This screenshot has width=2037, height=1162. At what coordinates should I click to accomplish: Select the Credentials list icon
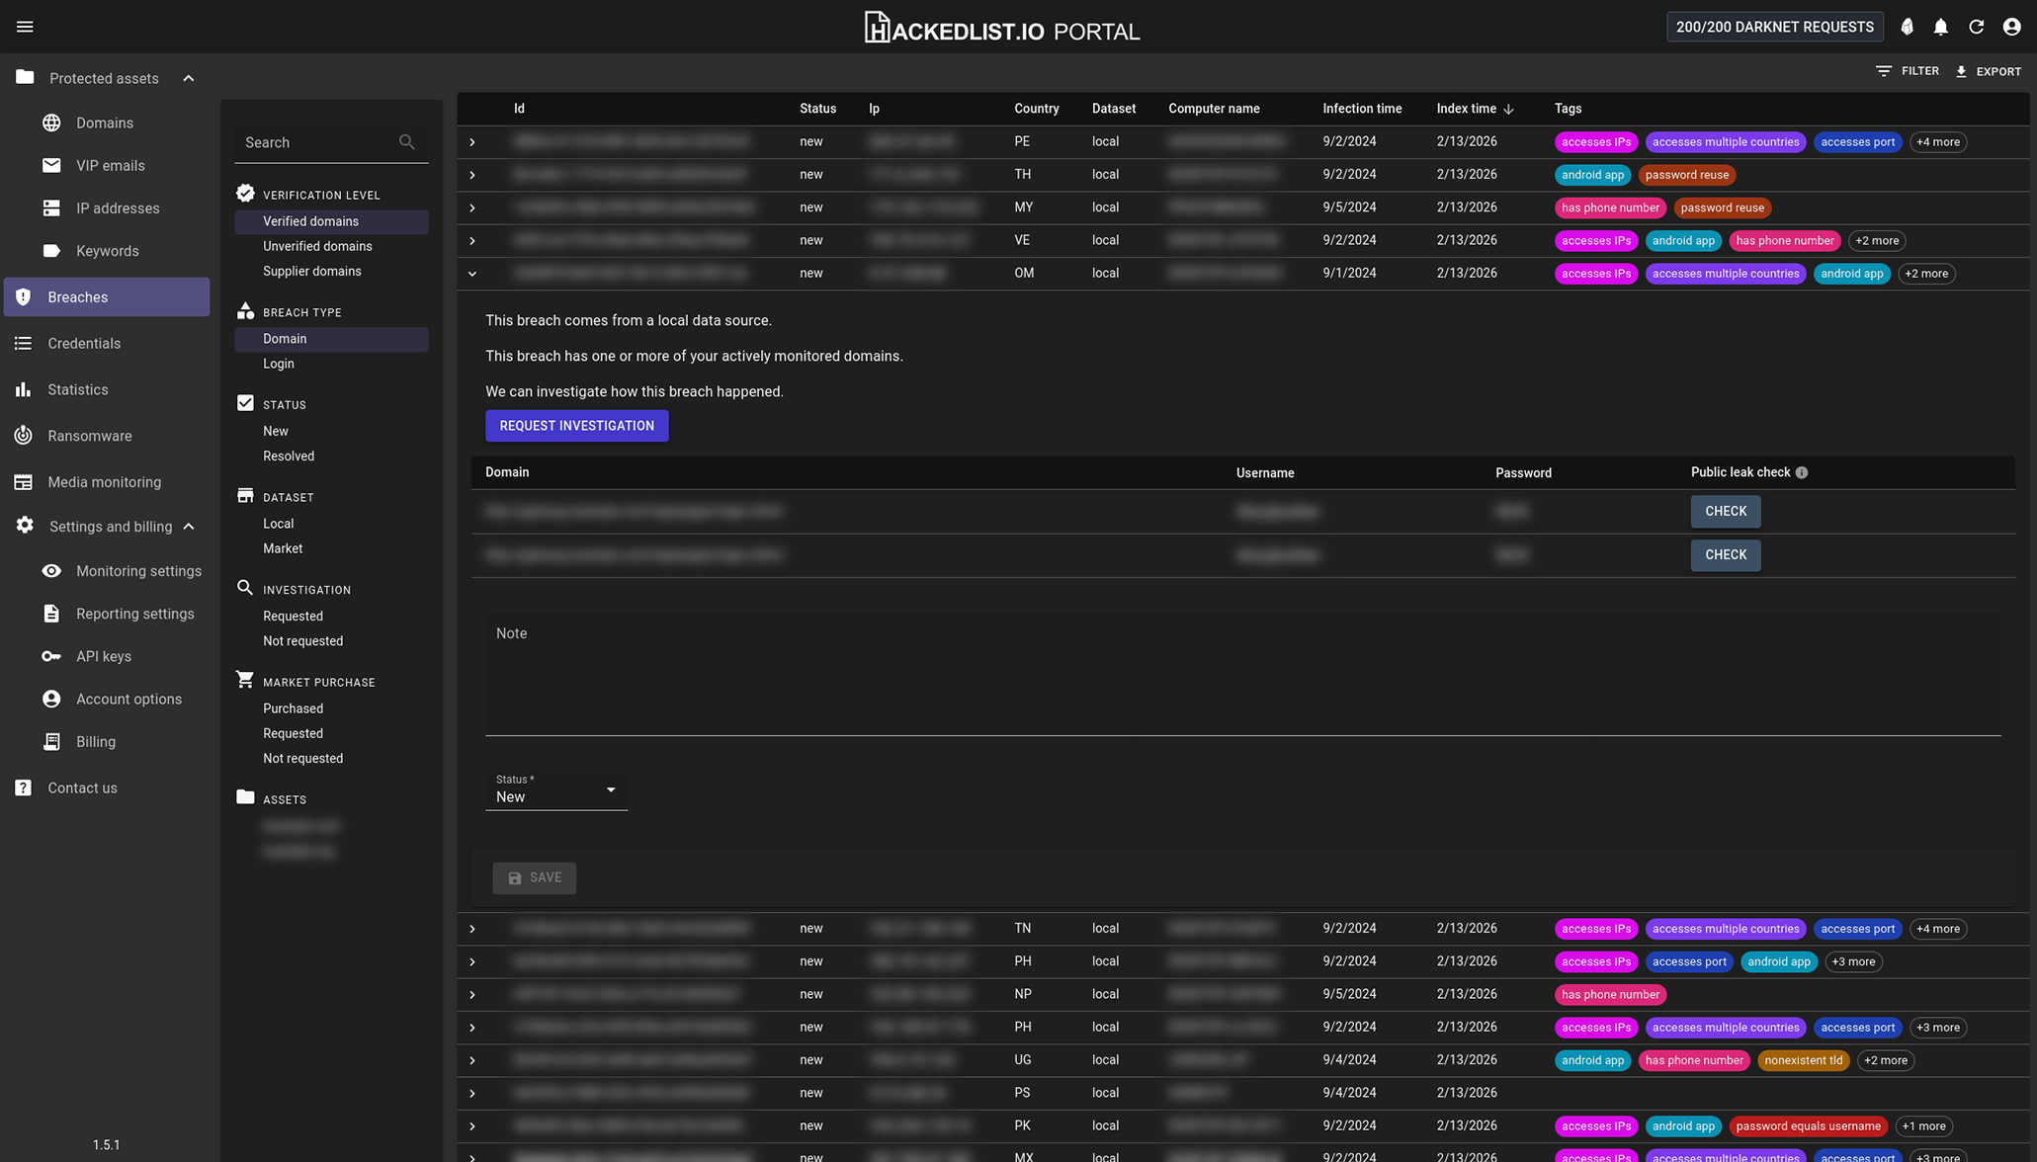24,343
